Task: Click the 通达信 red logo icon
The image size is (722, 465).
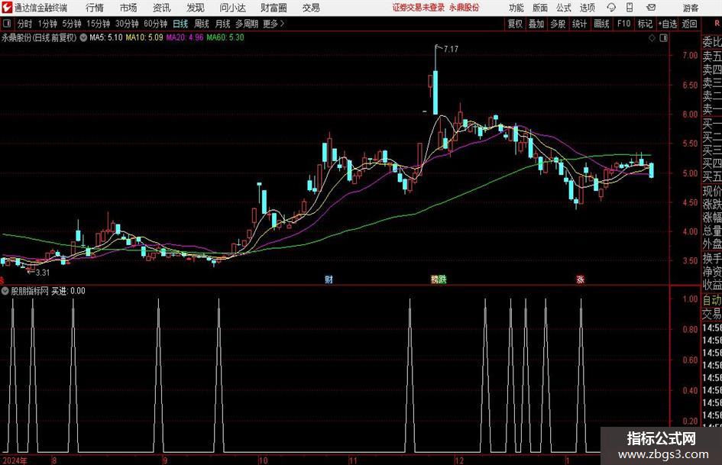Action: click(x=6, y=8)
